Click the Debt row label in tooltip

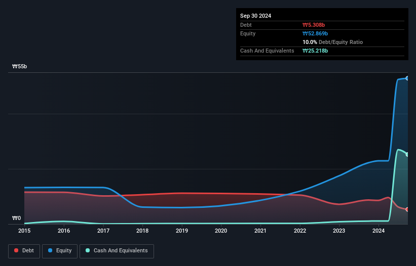246,25
